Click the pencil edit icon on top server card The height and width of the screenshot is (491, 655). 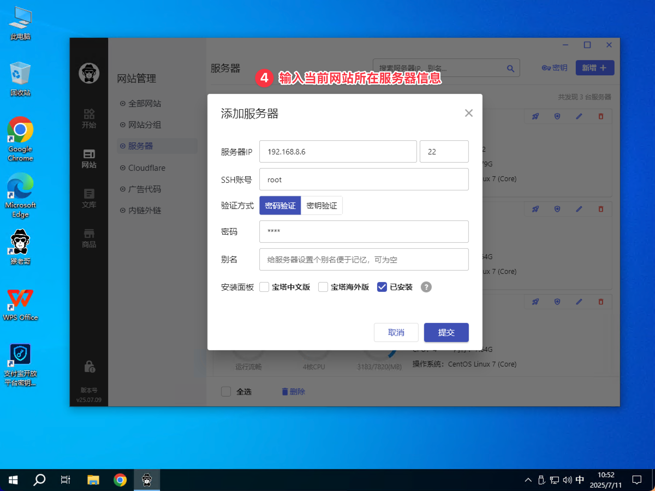point(579,116)
